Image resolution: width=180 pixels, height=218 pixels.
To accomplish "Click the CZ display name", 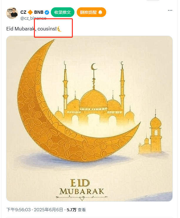I will (x=23, y=12).
